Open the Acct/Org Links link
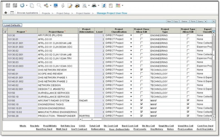 pyautogui.click(x=205, y=129)
